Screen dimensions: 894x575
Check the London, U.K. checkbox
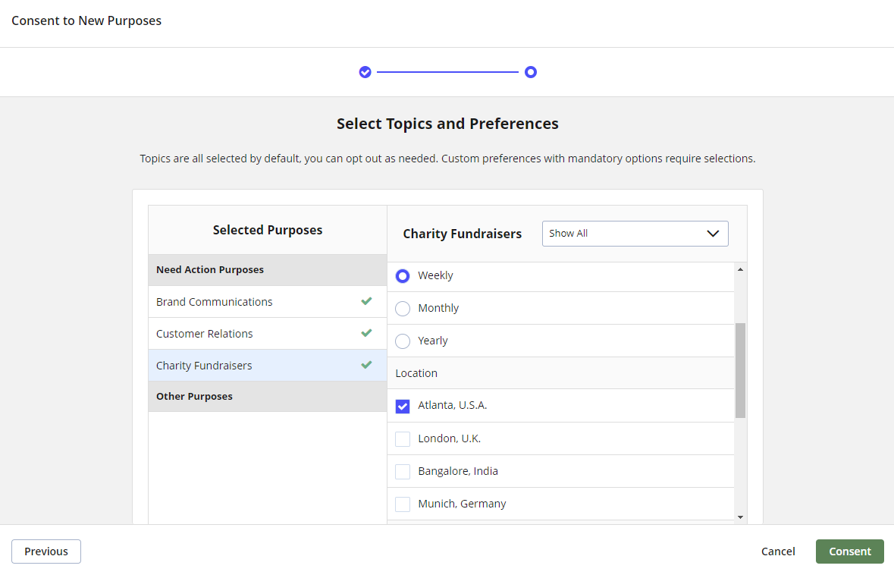(402, 438)
